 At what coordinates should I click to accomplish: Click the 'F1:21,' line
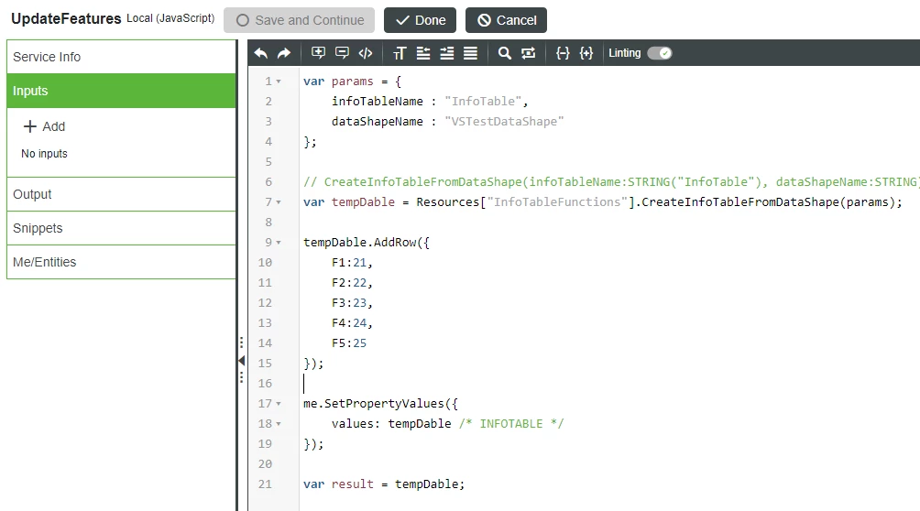tap(352, 262)
